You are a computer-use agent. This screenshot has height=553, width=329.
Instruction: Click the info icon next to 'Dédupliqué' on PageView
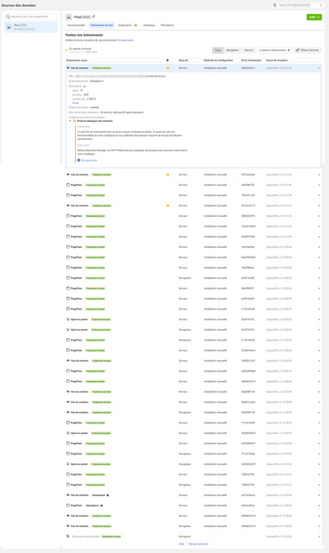[102, 505]
